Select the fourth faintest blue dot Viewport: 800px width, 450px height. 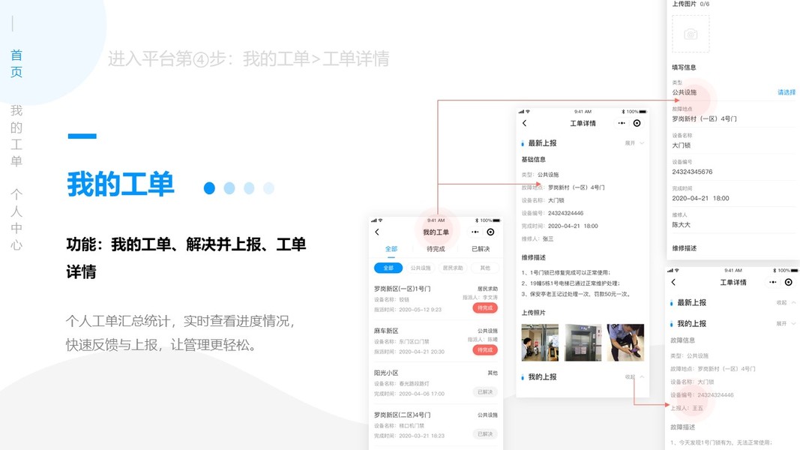[x=269, y=188]
